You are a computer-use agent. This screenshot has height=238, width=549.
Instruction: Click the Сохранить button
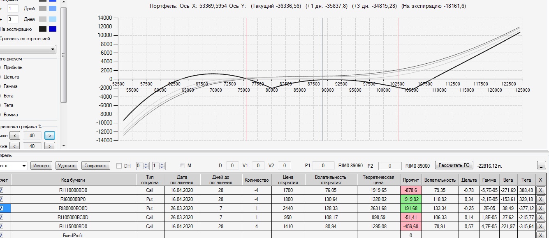tap(96, 166)
